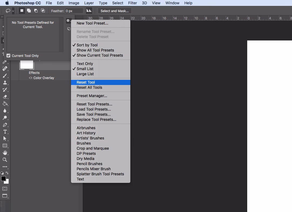Click the Select and Mask button

114,11
